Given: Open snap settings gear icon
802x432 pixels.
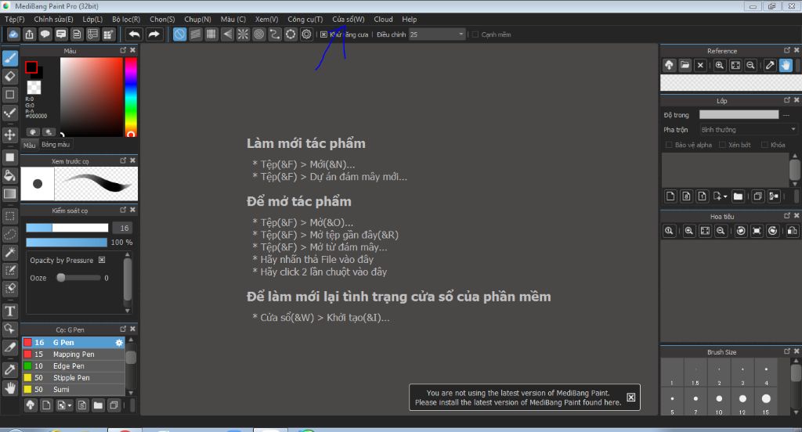Looking at the screenshot, I should tap(306, 34).
